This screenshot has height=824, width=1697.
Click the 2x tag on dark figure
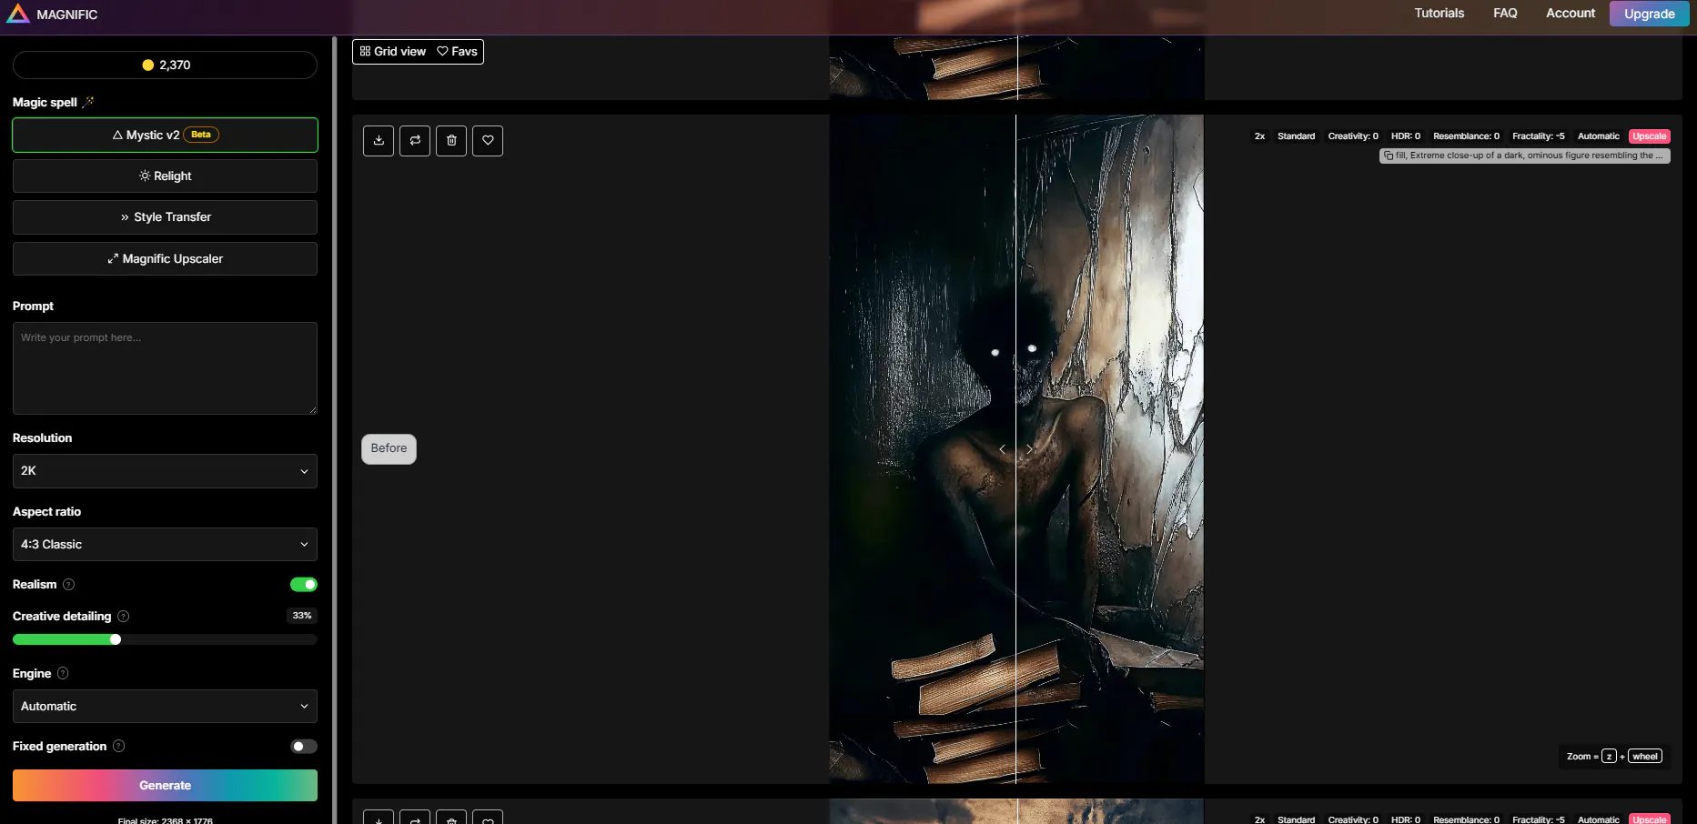(x=1259, y=136)
